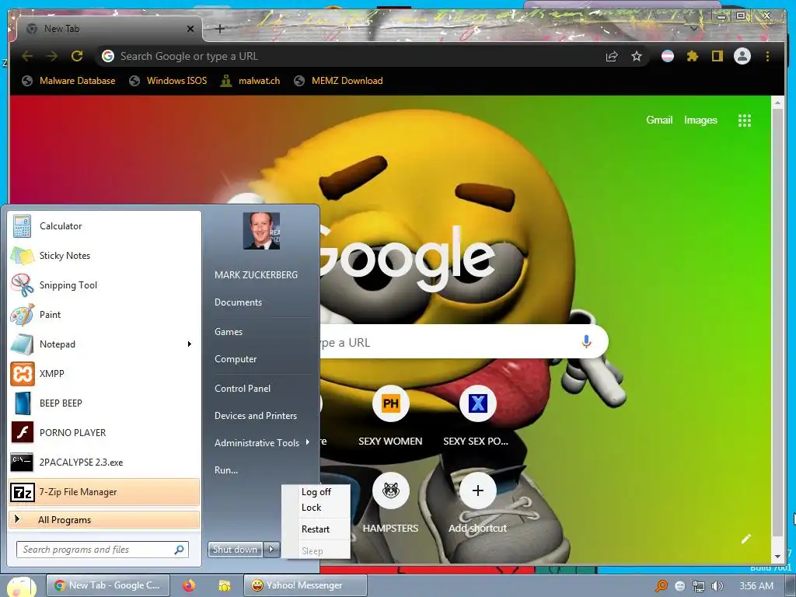Choose Restart from the power menu

316,529
